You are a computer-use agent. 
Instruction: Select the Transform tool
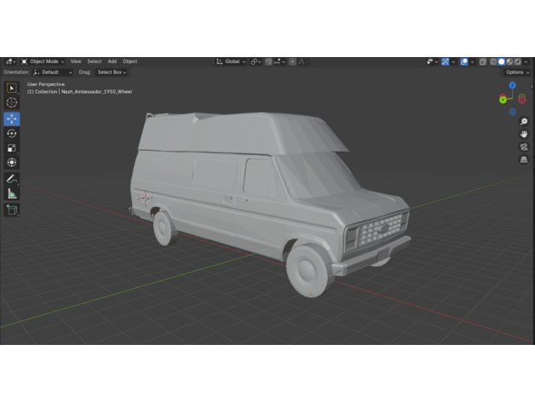coord(12,163)
